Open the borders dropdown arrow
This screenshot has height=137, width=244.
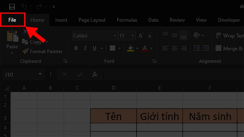coord(119,48)
